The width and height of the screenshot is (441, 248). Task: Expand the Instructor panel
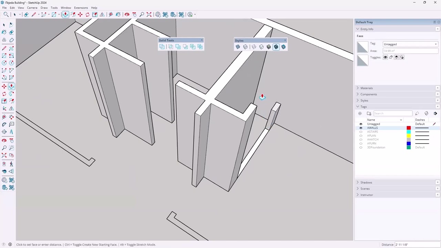pos(358,195)
